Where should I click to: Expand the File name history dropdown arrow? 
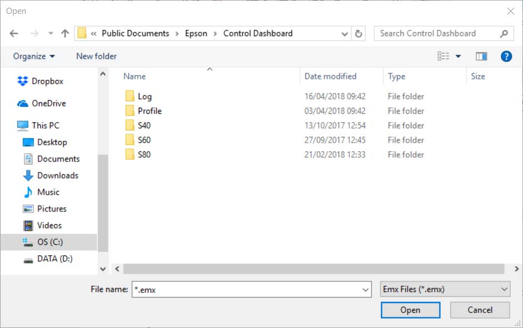click(x=365, y=289)
